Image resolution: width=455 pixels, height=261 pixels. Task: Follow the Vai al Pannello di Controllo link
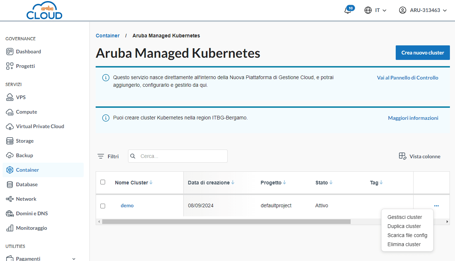[407, 78]
